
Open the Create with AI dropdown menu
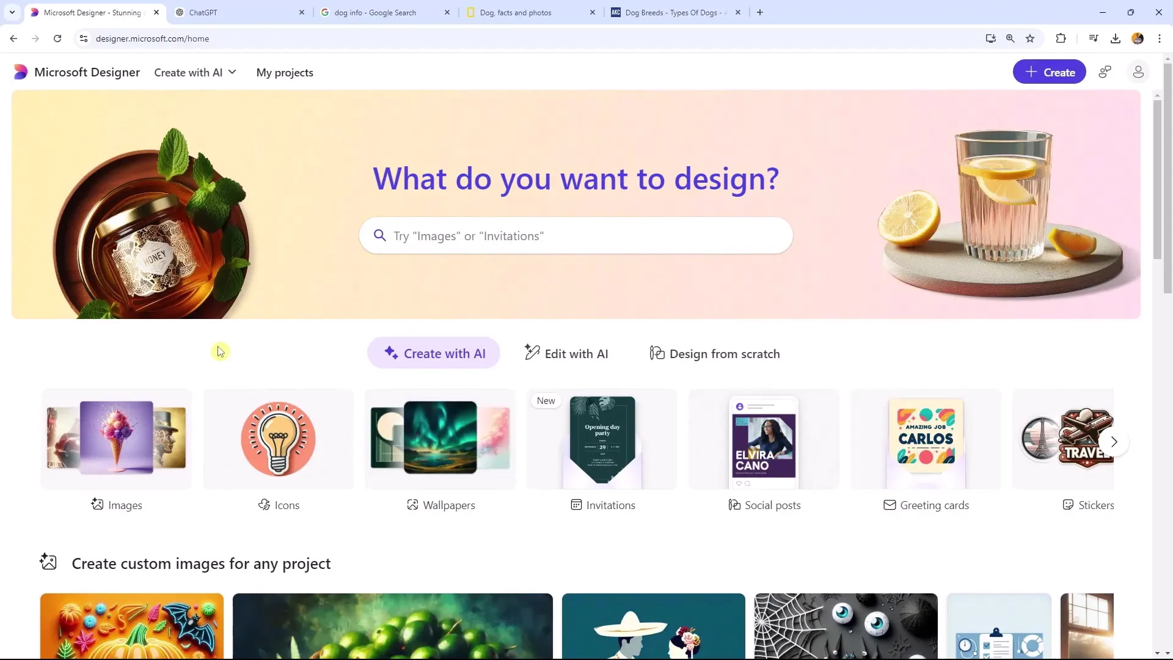(x=195, y=73)
